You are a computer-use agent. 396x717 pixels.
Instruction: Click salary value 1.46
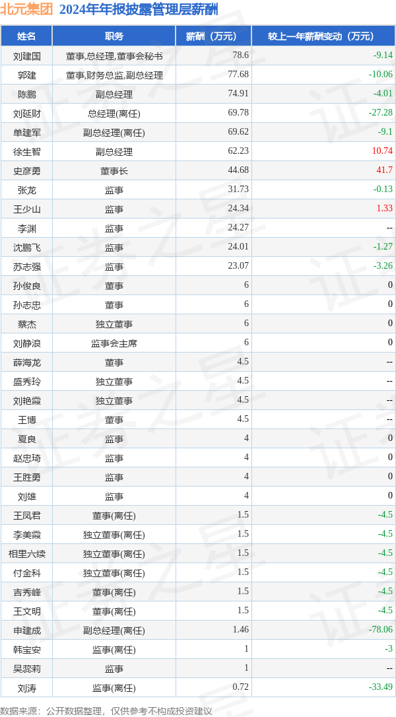click(240, 631)
